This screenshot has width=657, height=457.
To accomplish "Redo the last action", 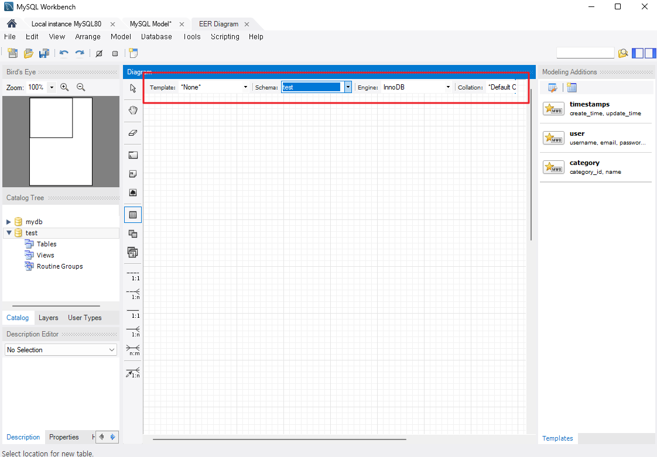I will point(79,53).
